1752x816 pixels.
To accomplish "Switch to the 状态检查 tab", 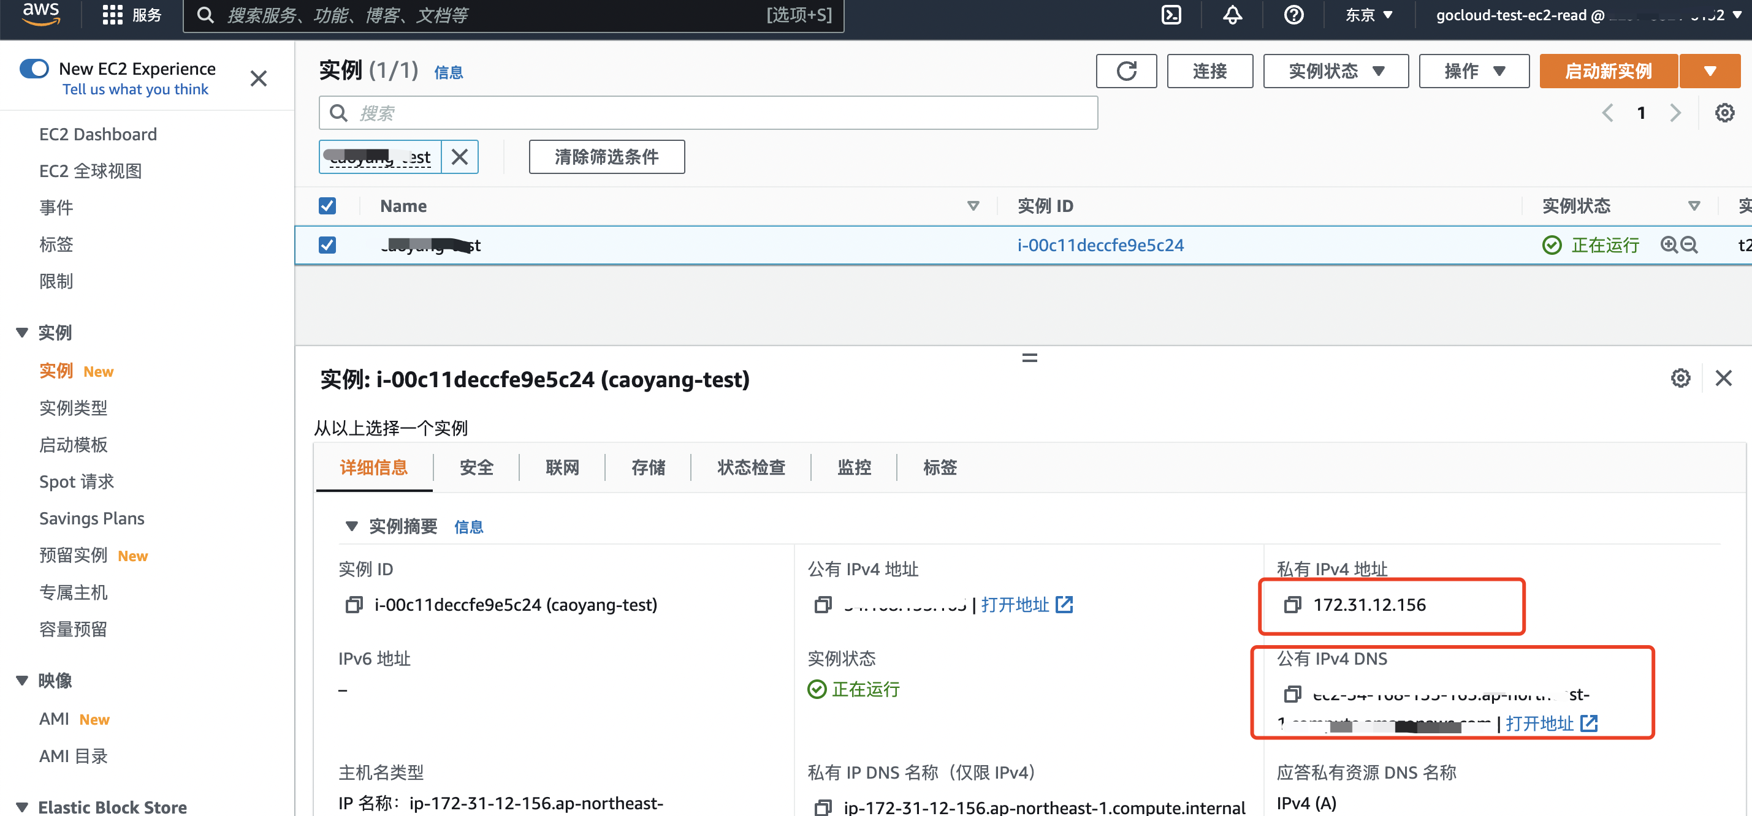I will [x=751, y=467].
